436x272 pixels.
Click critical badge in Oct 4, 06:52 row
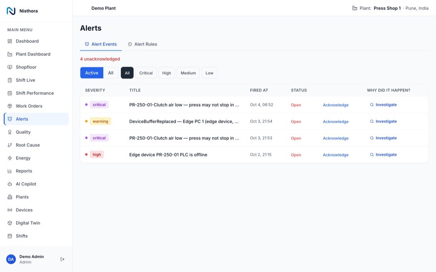point(99,105)
